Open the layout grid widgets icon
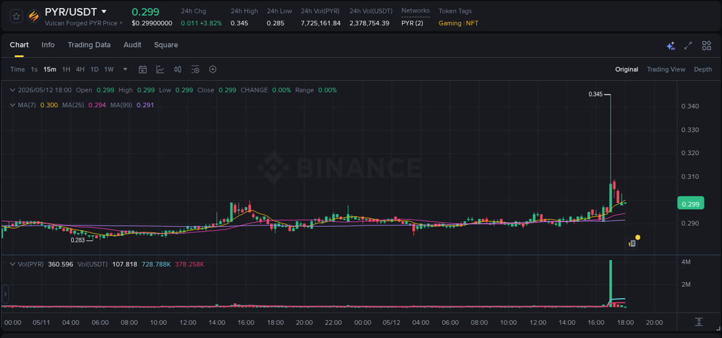 coord(706,46)
